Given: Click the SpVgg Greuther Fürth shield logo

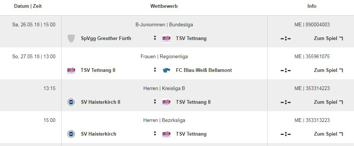Looking at the screenshot, I should point(71,39).
